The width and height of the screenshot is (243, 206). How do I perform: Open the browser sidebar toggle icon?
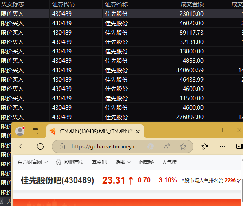(x=239, y=146)
